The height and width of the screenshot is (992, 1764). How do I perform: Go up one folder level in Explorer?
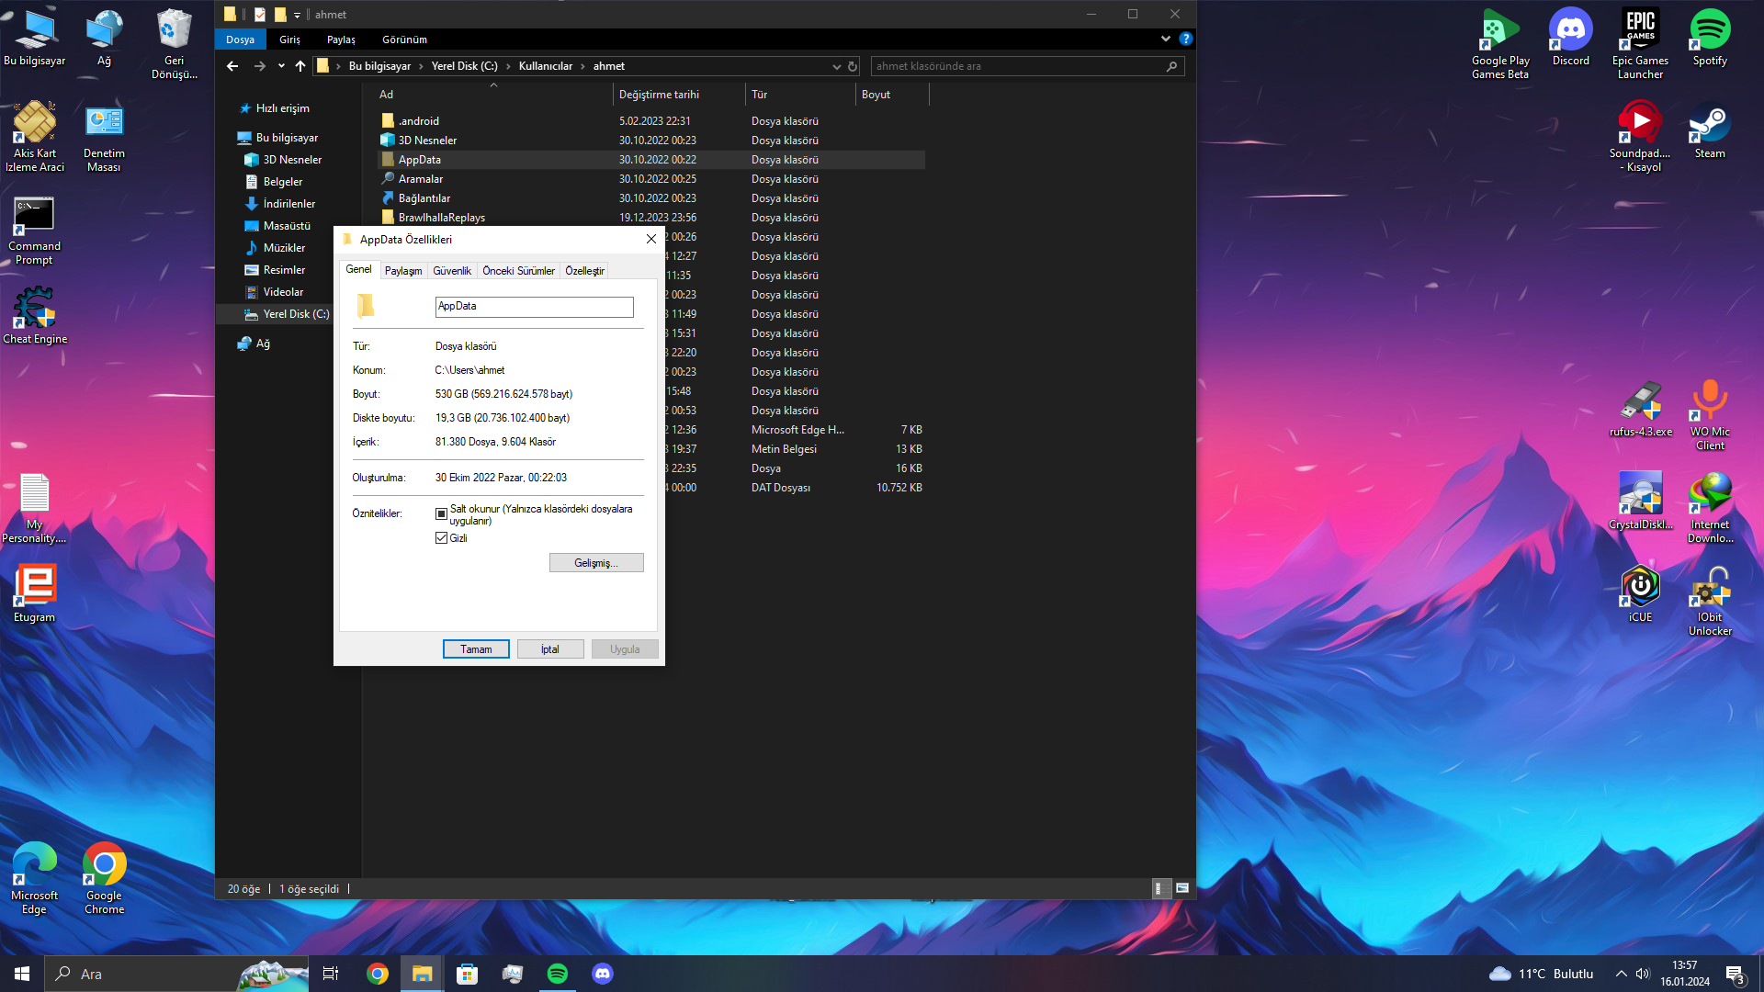[300, 66]
